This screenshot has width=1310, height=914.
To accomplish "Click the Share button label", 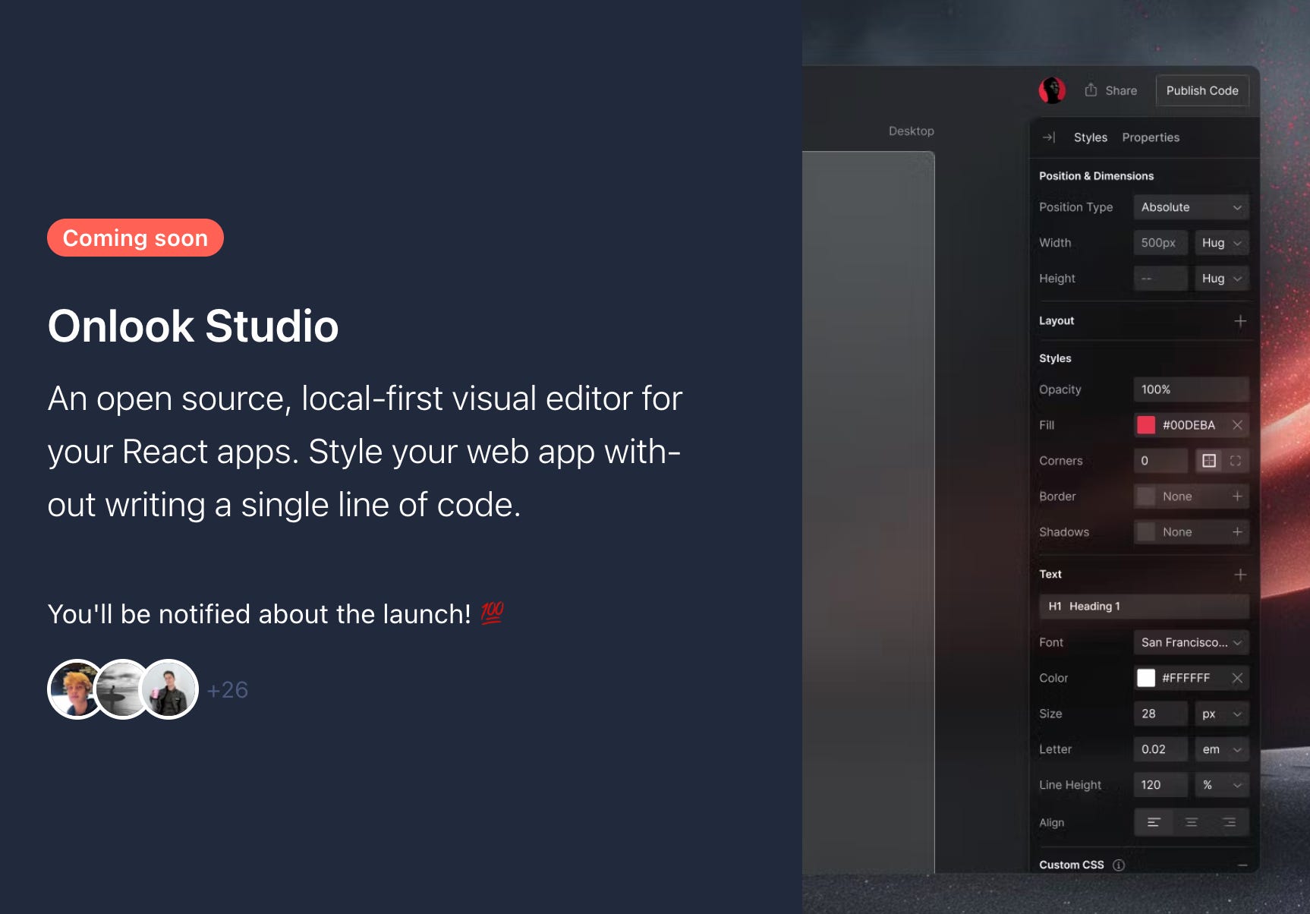I will 1121,90.
